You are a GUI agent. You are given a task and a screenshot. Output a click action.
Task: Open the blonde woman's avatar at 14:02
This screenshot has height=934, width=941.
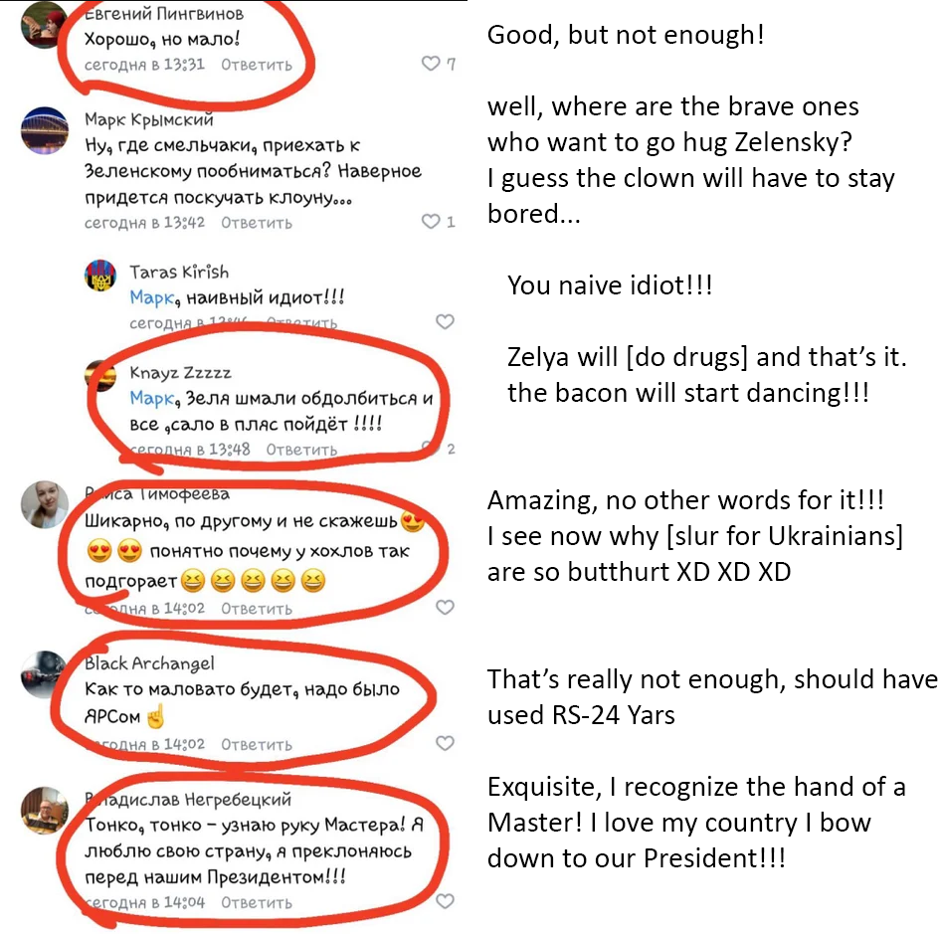pyautogui.click(x=45, y=505)
